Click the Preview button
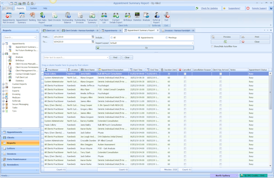This screenshot has height=178, width=274. pyautogui.click(x=225, y=37)
